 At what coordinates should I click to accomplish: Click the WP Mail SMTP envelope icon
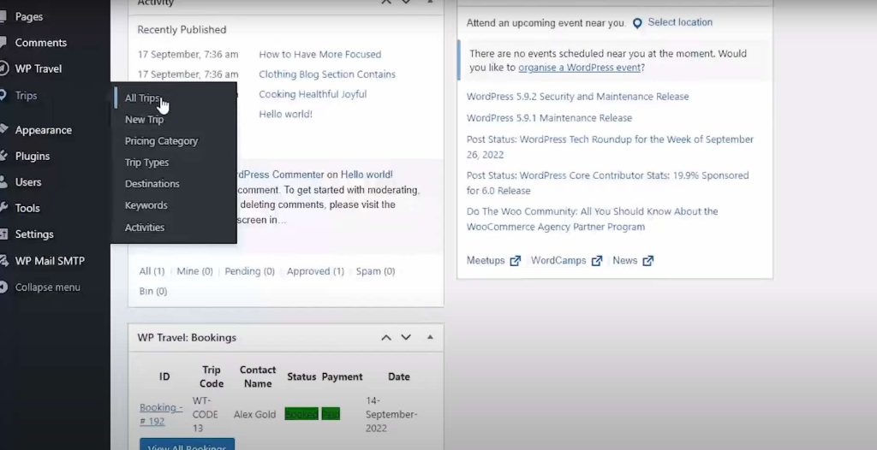(x=3, y=260)
